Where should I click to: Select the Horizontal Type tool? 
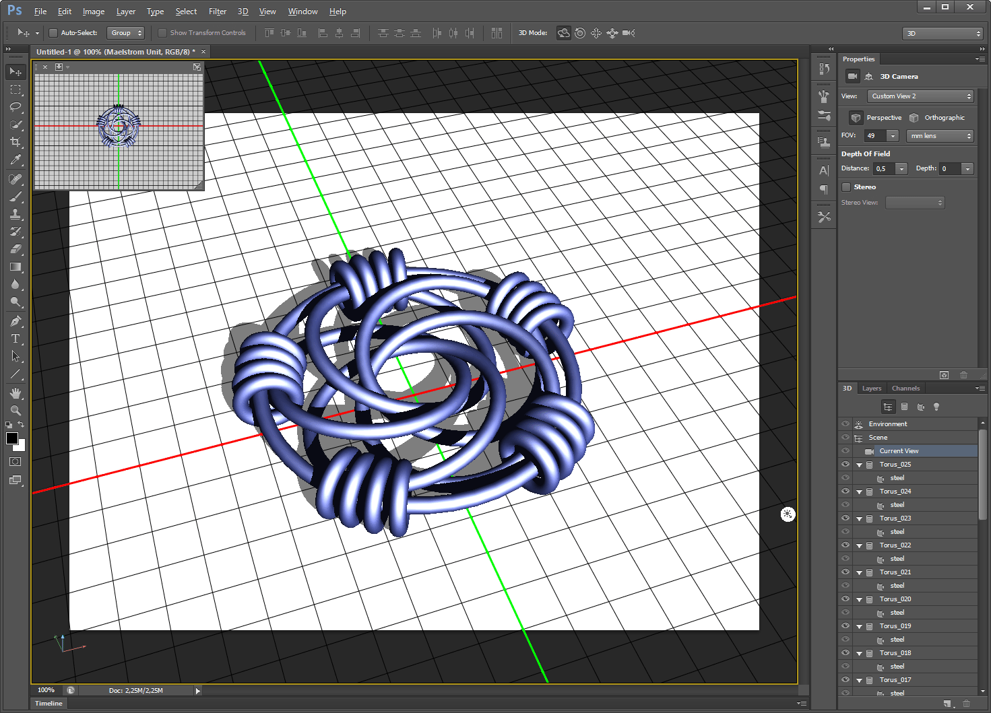pyautogui.click(x=15, y=339)
